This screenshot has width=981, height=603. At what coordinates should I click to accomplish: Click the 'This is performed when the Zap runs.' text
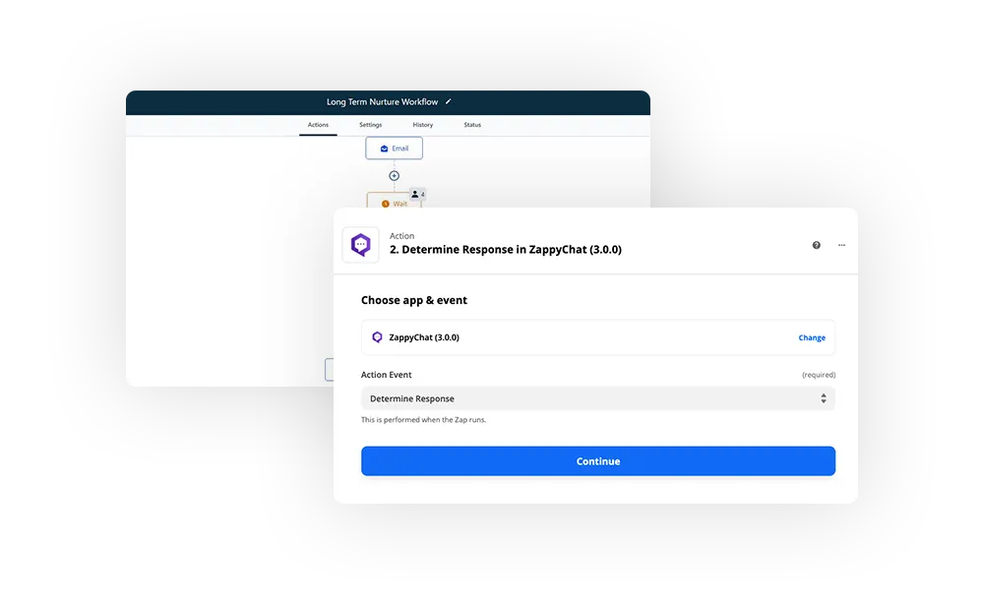[423, 420]
